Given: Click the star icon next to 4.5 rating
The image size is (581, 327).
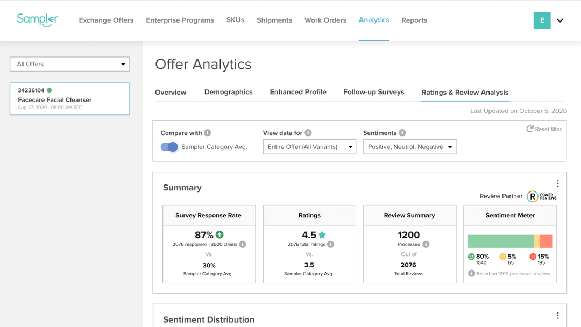Looking at the screenshot, I should [x=322, y=234].
